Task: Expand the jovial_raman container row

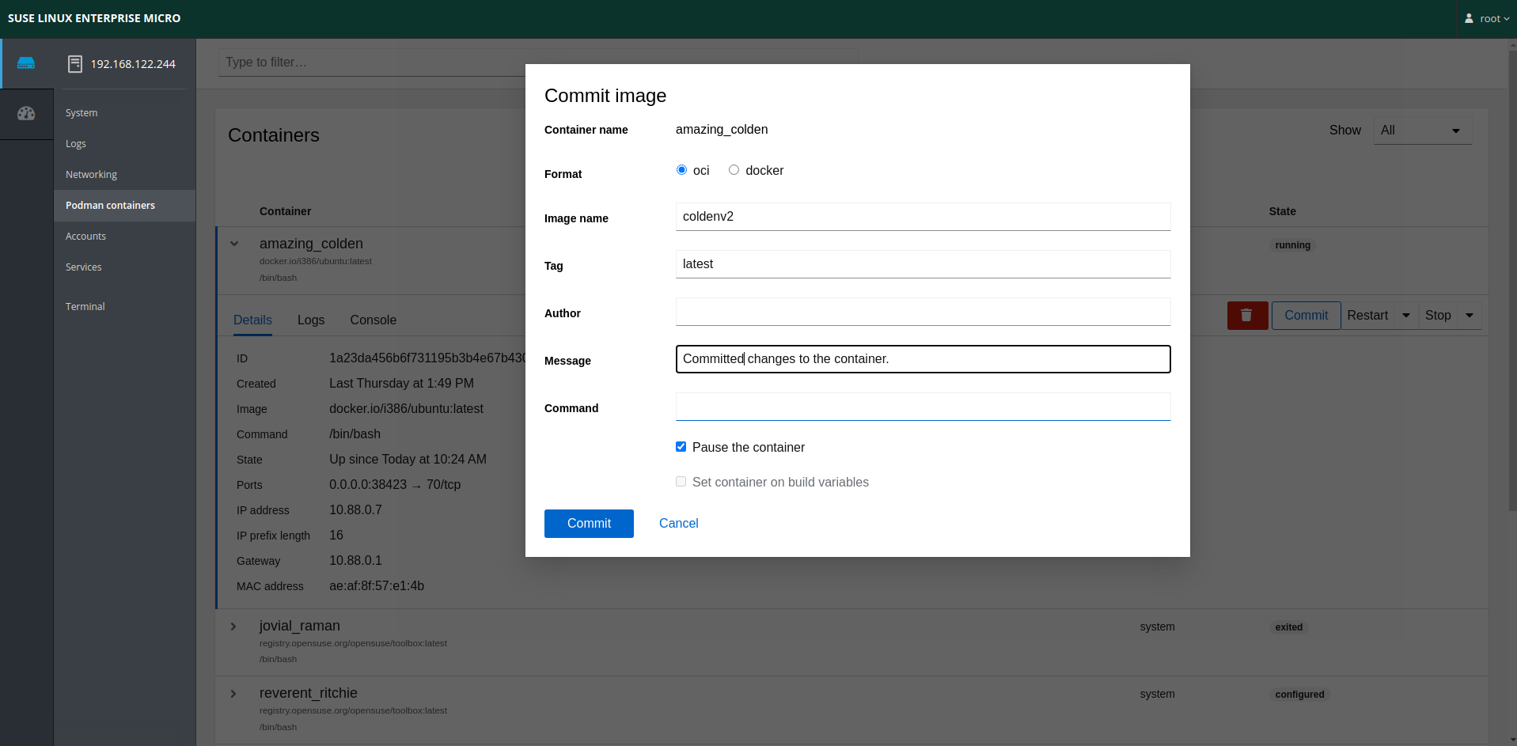Action: click(x=233, y=627)
